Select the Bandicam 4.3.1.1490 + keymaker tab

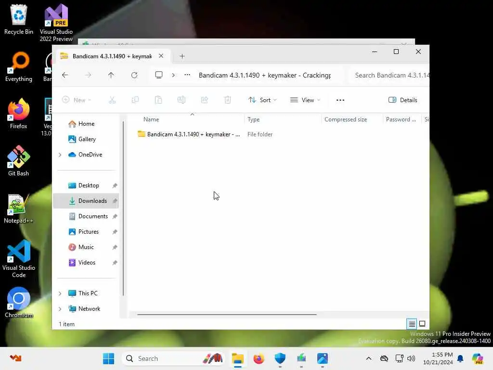click(x=112, y=56)
